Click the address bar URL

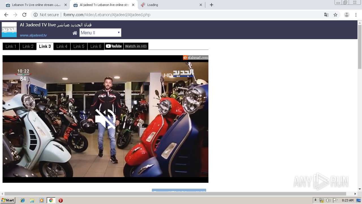point(107,15)
